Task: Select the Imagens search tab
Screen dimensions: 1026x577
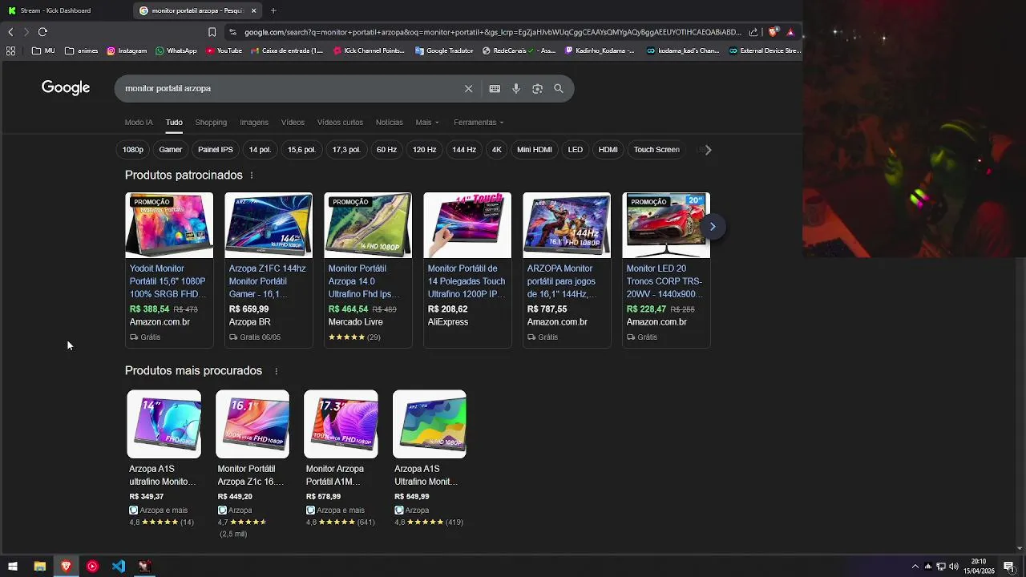Action: pyautogui.click(x=254, y=123)
